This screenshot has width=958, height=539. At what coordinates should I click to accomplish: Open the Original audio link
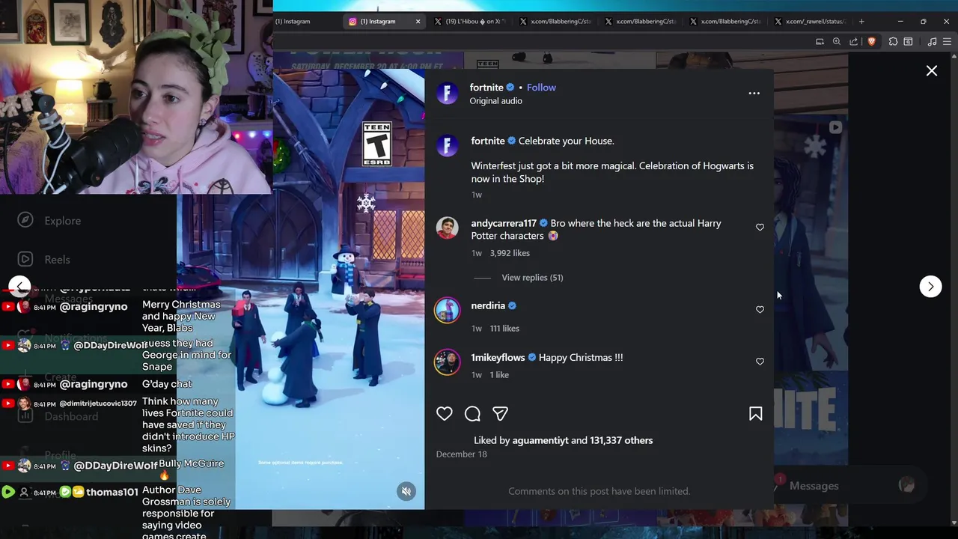tap(495, 101)
